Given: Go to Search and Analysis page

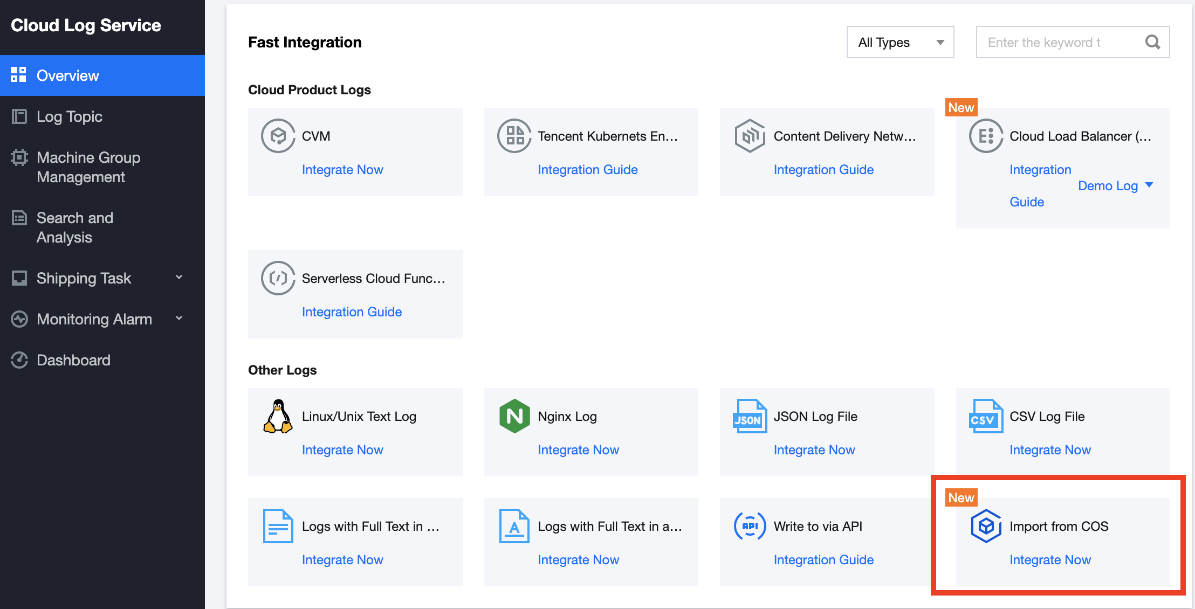Looking at the screenshot, I should click(x=75, y=227).
